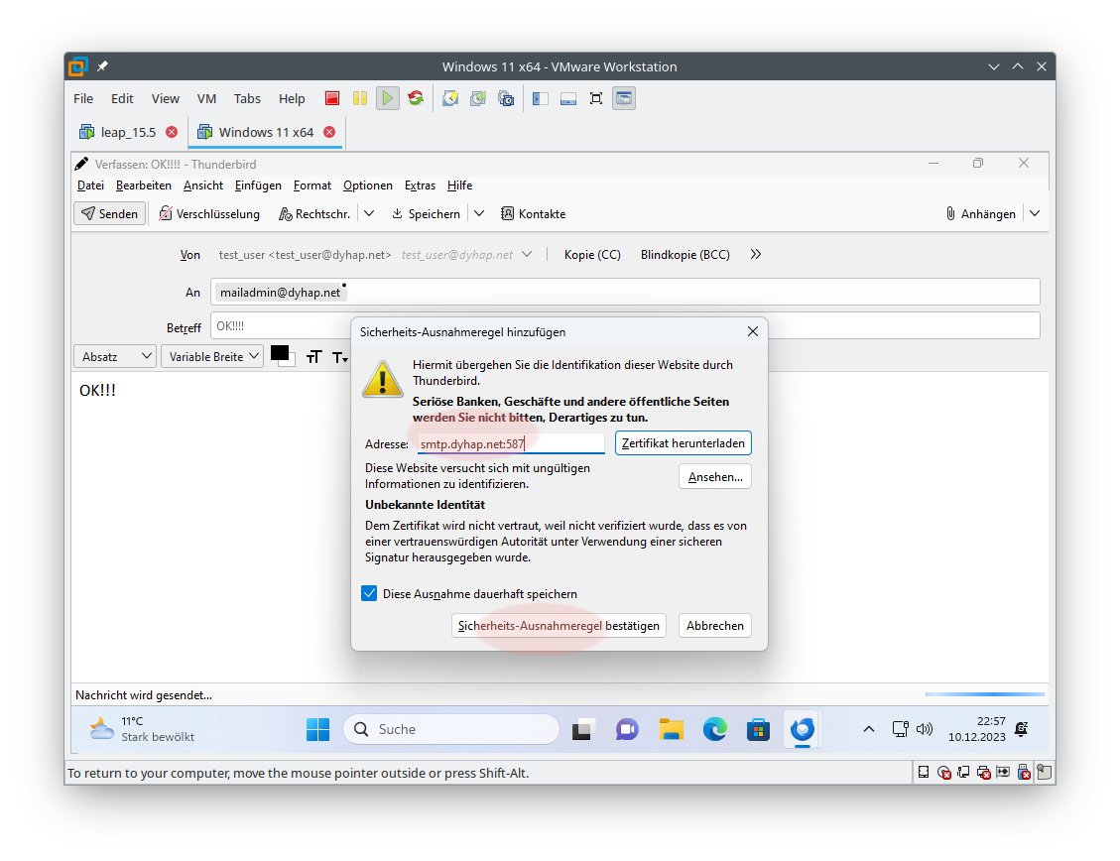Open Kontakte from the compose toolbar
Screen dimensions: 1120x861
click(x=533, y=213)
